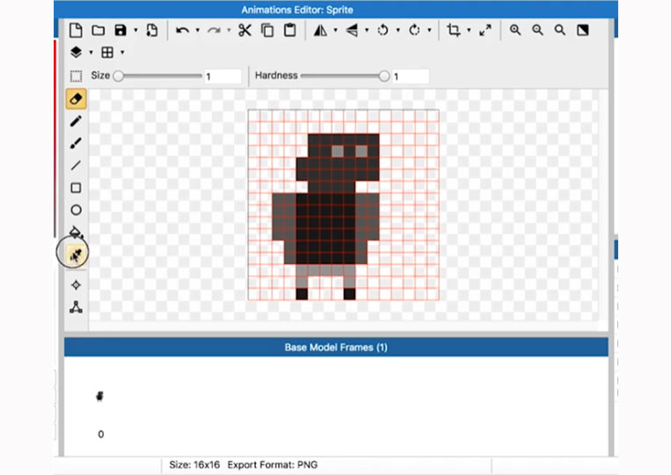671x475 pixels.
Task: Flip the image vertically
Action: point(352,31)
